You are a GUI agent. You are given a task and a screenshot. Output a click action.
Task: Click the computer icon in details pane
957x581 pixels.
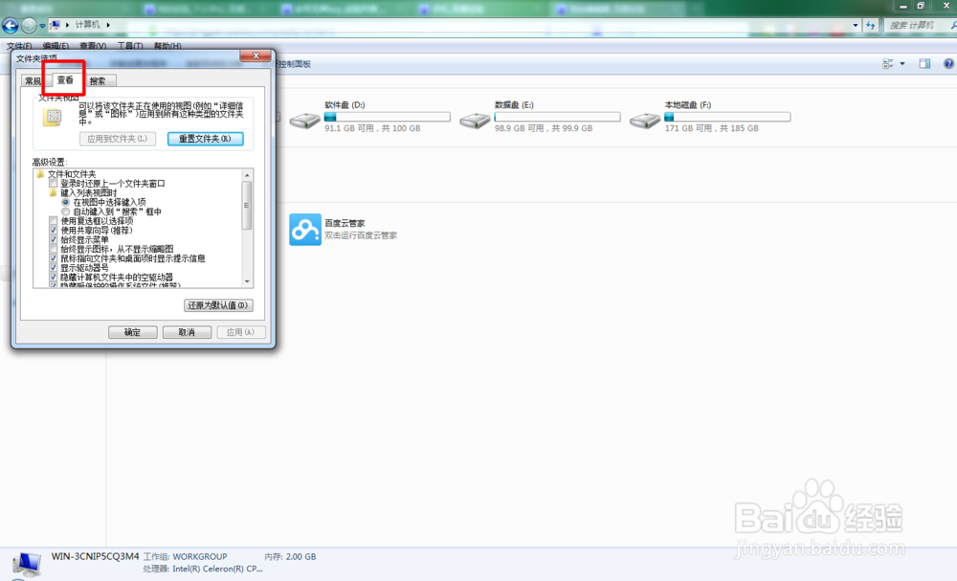(x=27, y=564)
